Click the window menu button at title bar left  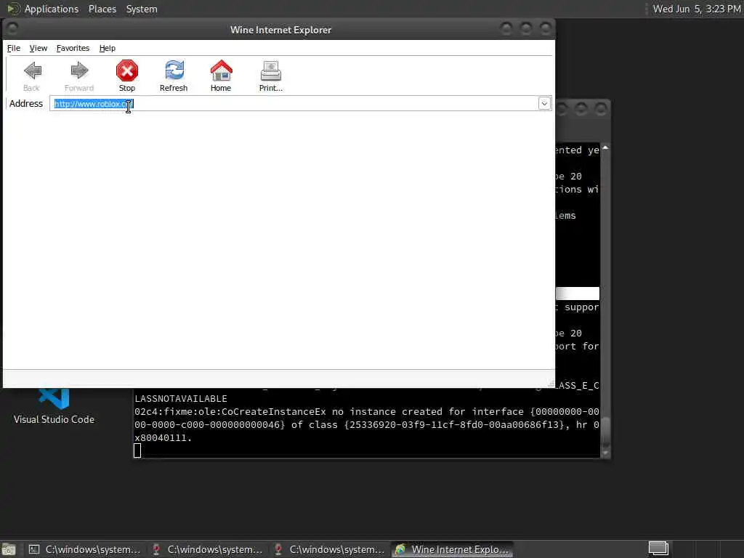12,29
